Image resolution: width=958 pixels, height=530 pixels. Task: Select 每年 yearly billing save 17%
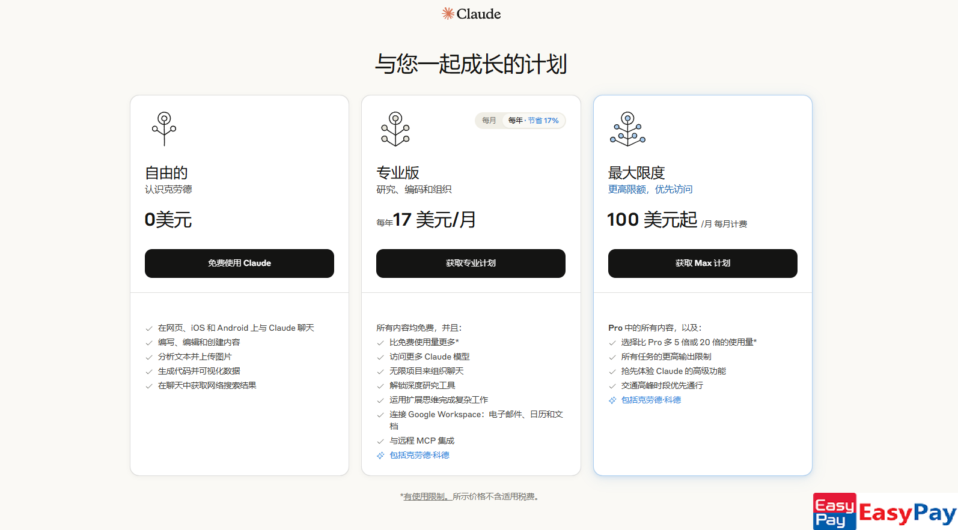533,121
